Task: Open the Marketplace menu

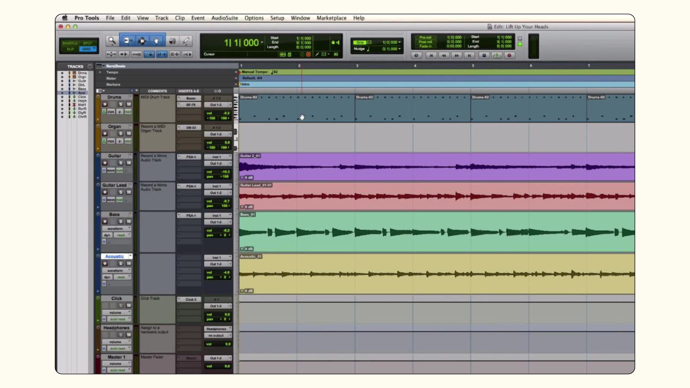Action: pyautogui.click(x=332, y=18)
